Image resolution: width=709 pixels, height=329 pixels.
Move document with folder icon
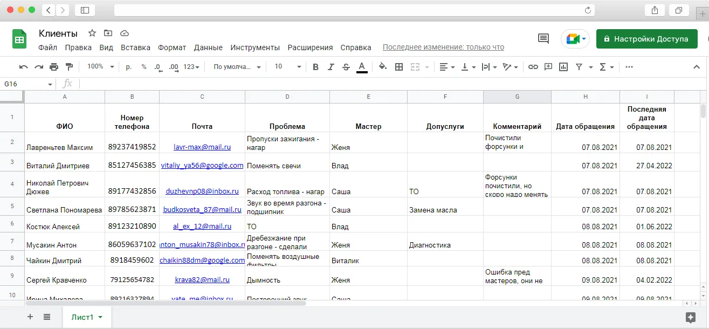108,33
